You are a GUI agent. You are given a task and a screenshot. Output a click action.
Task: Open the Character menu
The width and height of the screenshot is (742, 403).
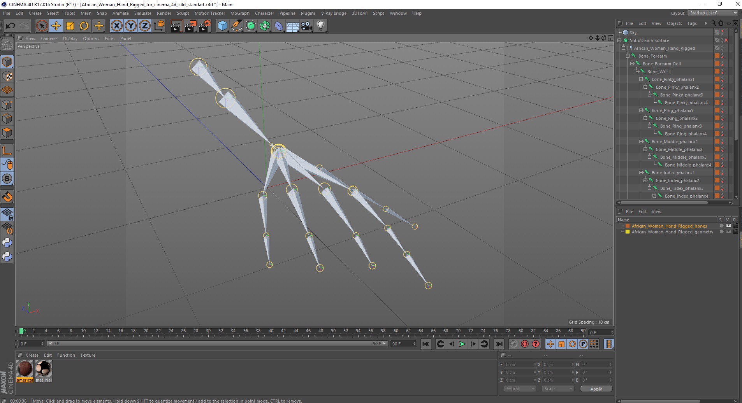[264, 13]
